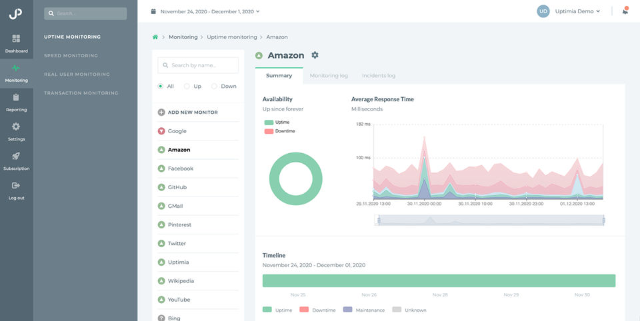Click the Search by name field
This screenshot has width=640, height=321.
tap(198, 65)
